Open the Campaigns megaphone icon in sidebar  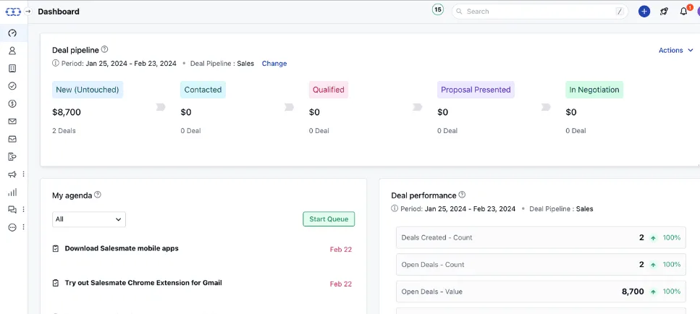click(x=12, y=174)
